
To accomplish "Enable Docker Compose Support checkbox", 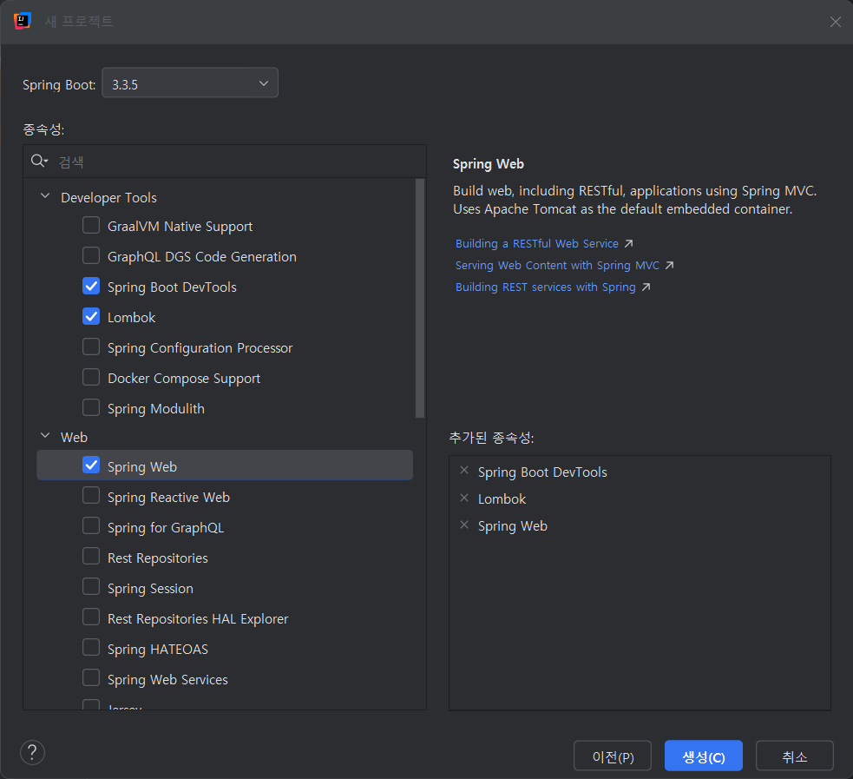I will pyautogui.click(x=91, y=378).
